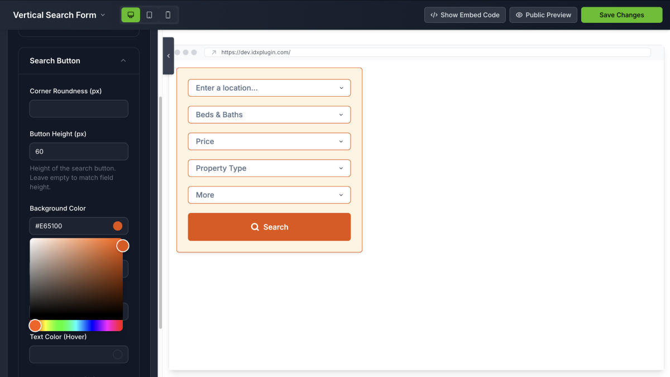Click the chevron tab beside the preview frame
This screenshot has height=377, width=670.
(x=168, y=56)
